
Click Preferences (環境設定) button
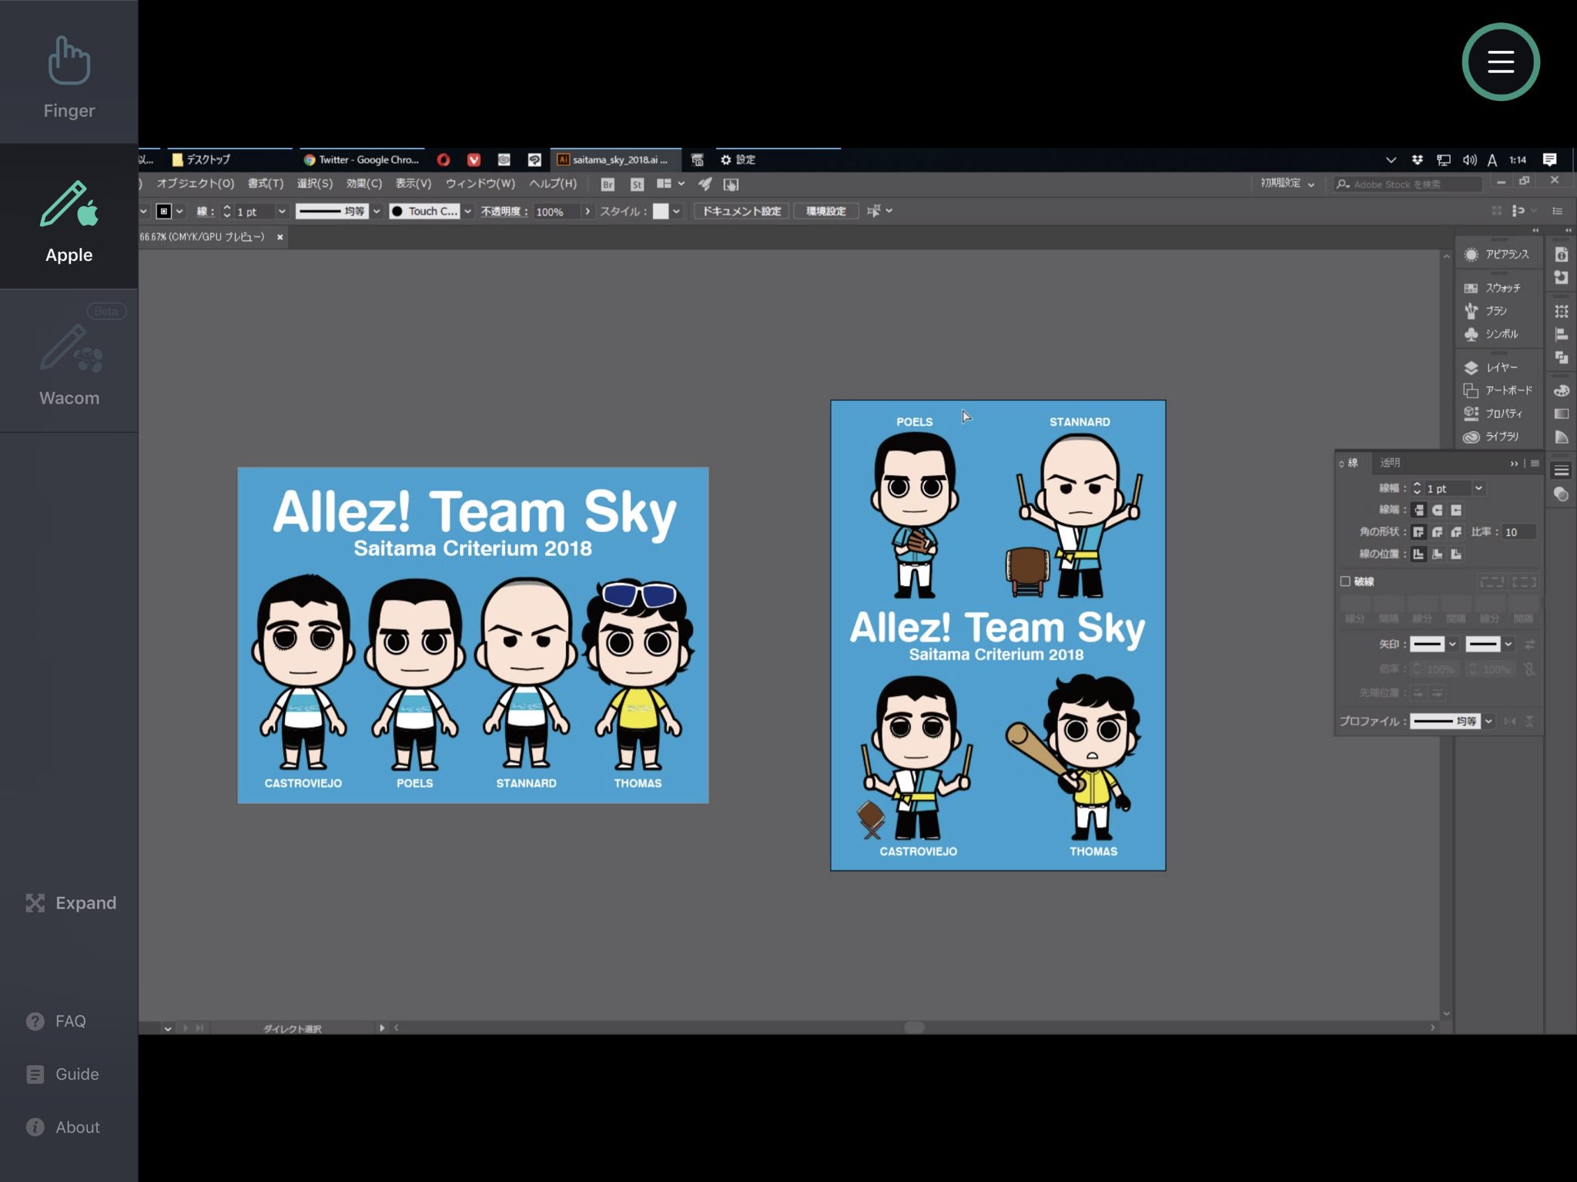click(826, 211)
